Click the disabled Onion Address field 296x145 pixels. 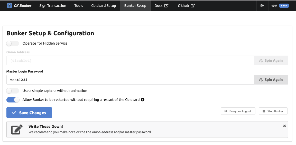(x=130, y=60)
